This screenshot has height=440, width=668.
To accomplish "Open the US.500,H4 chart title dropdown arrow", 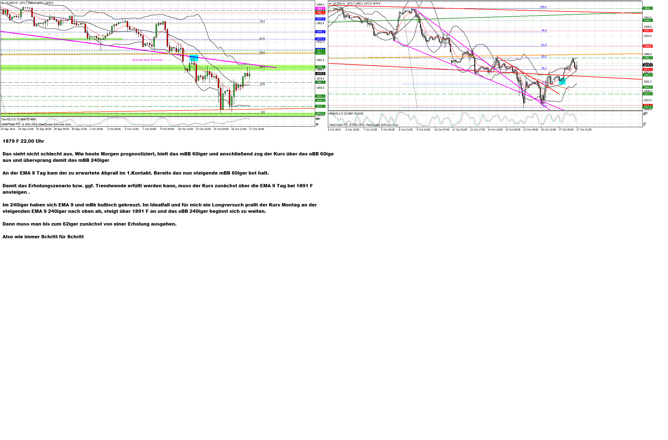I will point(3,3).
